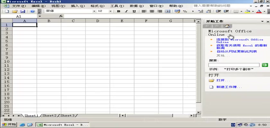Click the Merge and Center icon
Screen dimensions: 270x128
(x=167, y=11)
